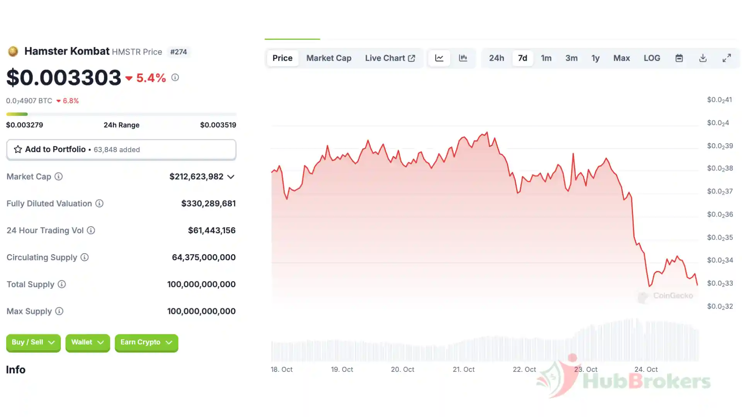The image size is (742, 417).
Task: Open the Live Chart external link
Action: (x=390, y=58)
